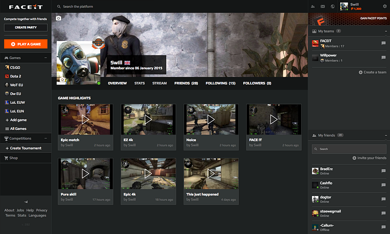Switch to the Stats tab
The width and height of the screenshot is (390, 234).
pyautogui.click(x=139, y=83)
